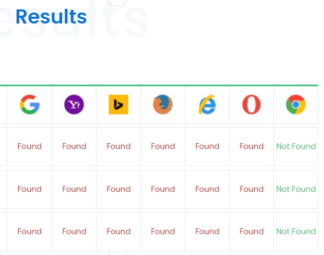Click second row Internet Explorer 'Found' cell
The height and width of the screenshot is (255, 324).
[x=207, y=189]
